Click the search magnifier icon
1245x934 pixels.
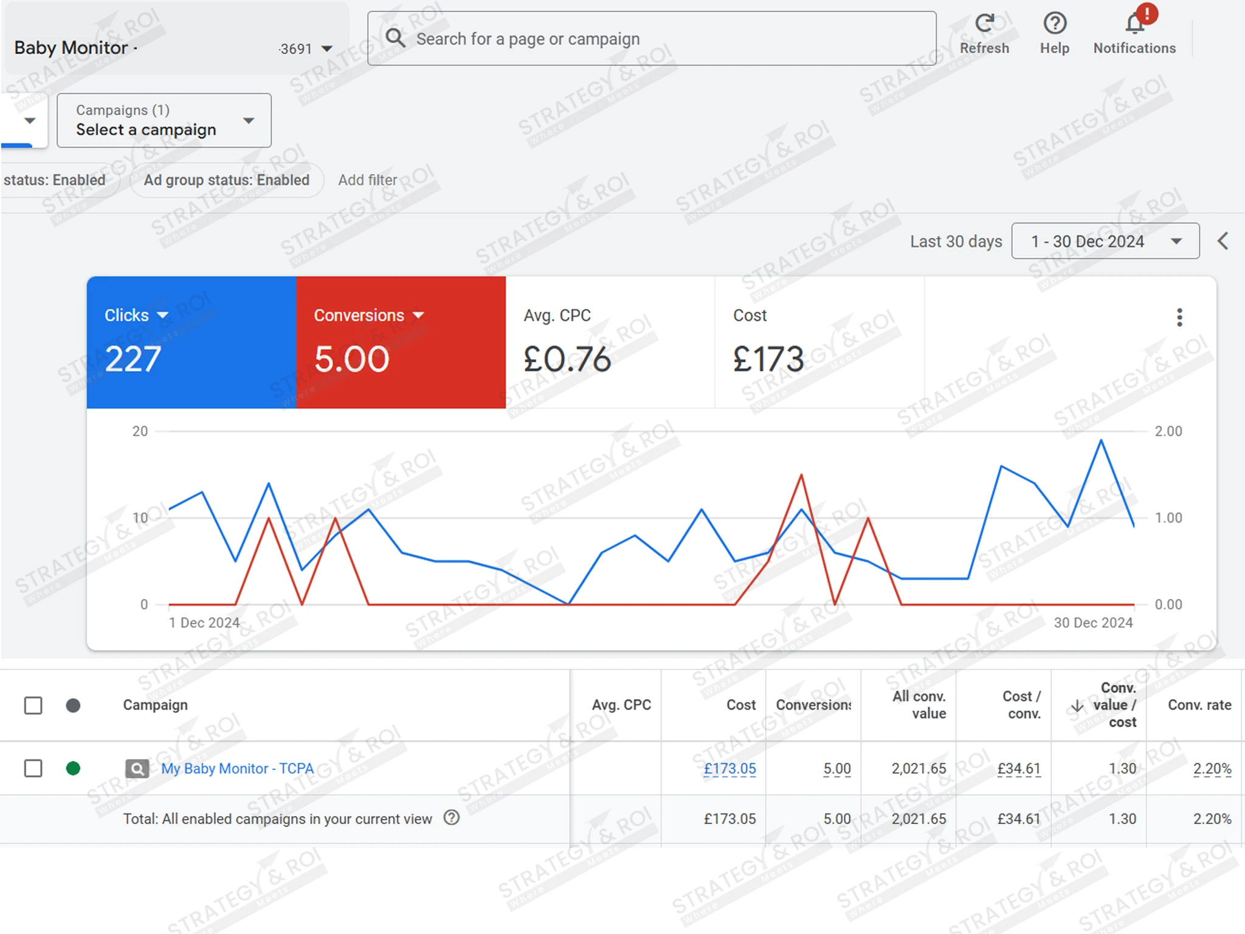tap(396, 38)
